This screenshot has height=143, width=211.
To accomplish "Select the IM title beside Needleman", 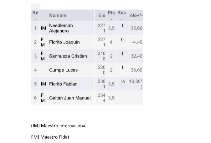I will (44, 28).
